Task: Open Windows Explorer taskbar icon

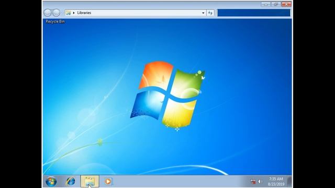Action: click(x=90, y=181)
